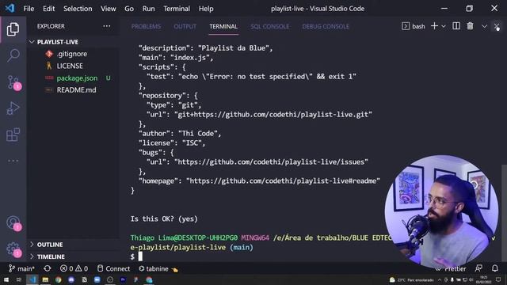
Task: Open the Manage gear settings icon
Action: pos(13,249)
